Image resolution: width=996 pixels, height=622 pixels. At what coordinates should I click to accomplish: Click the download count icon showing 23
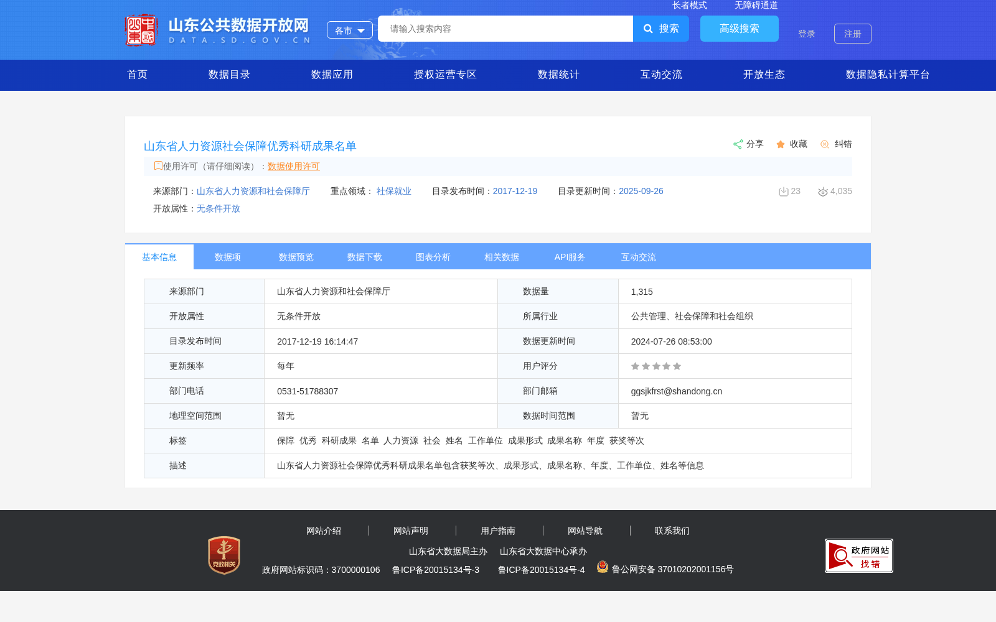click(x=784, y=192)
